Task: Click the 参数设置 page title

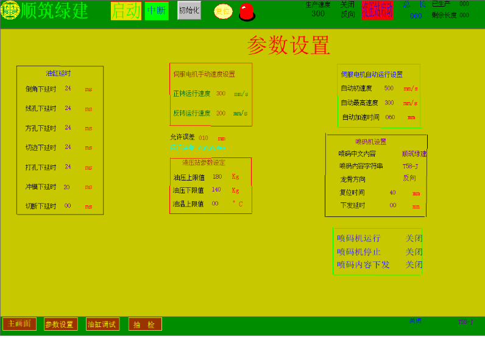Action: tap(289, 46)
